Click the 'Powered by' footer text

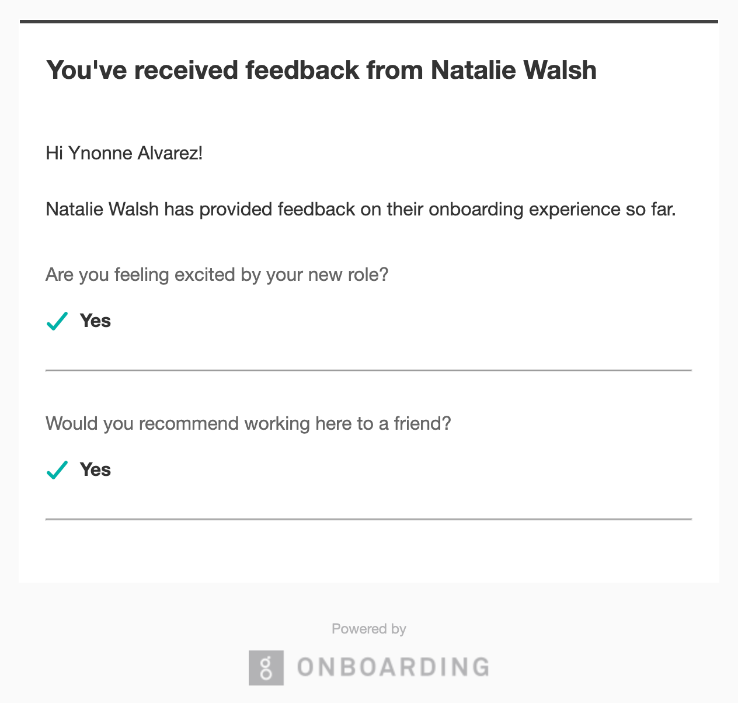coord(369,629)
